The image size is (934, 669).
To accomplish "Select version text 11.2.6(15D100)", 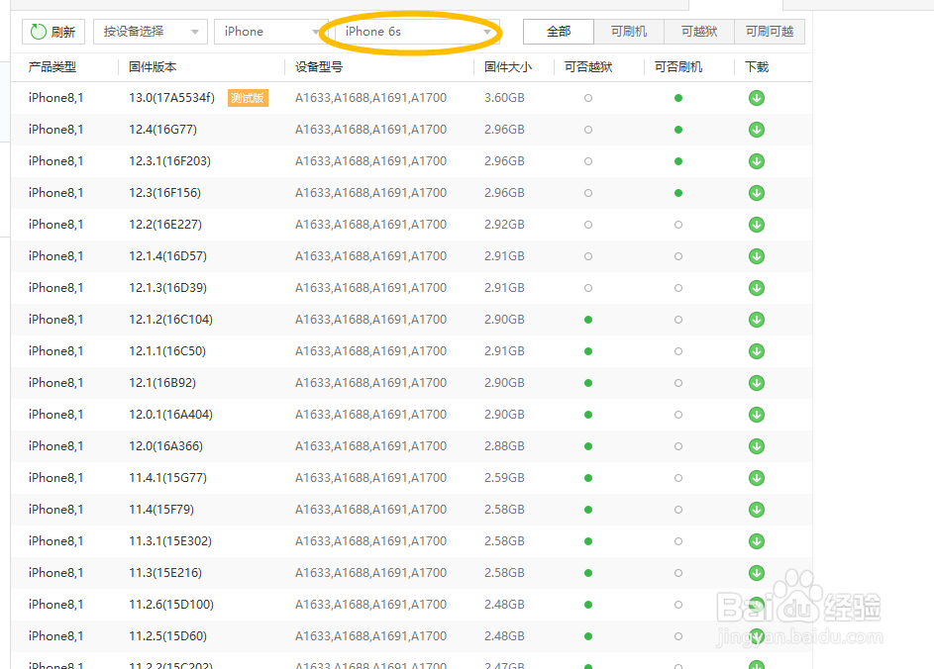I will point(171,604).
